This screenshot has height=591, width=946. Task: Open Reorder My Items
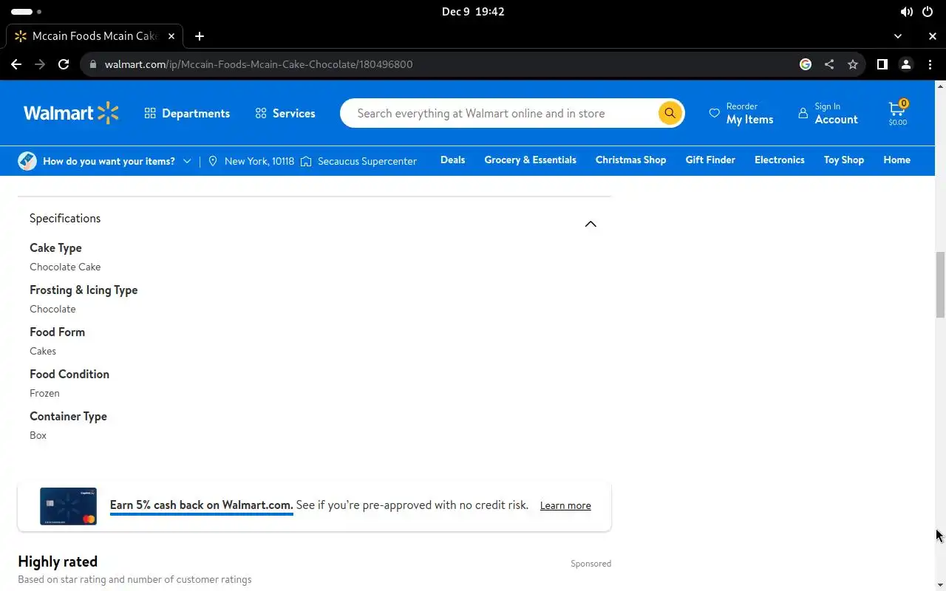click(741, 113)
